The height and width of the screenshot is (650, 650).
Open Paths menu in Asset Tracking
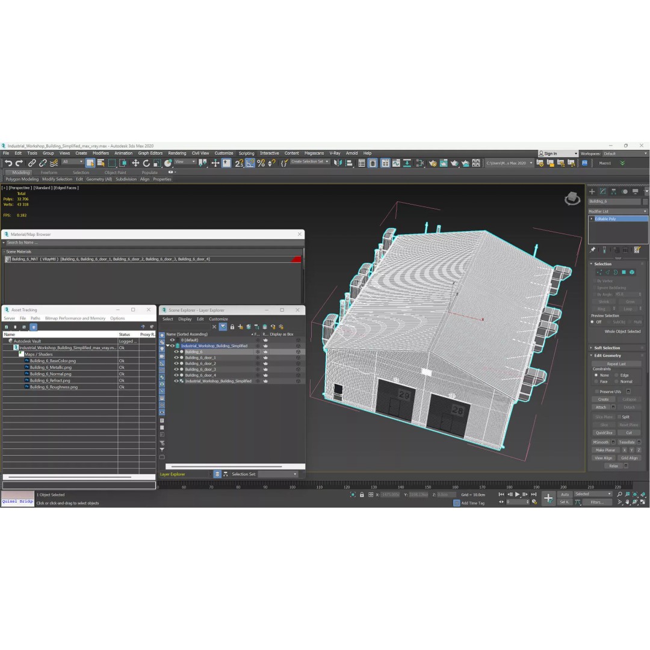(x=36, y=318)
